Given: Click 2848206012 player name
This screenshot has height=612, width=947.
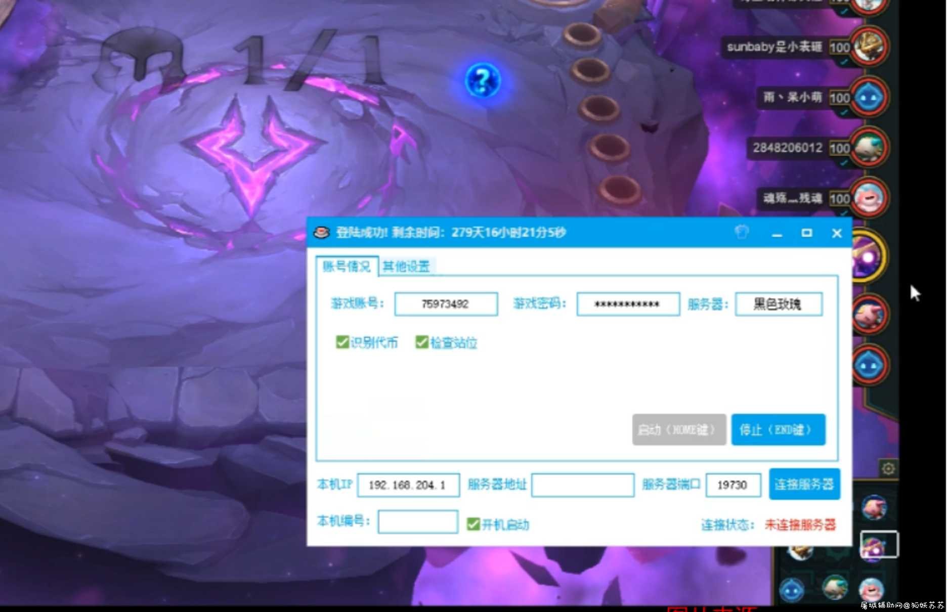Looking at the screenshot, I should click(x=788, y=148).
